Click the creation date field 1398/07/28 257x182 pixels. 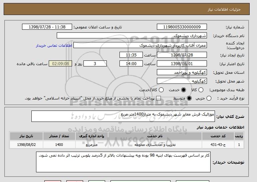click(182, 55)
